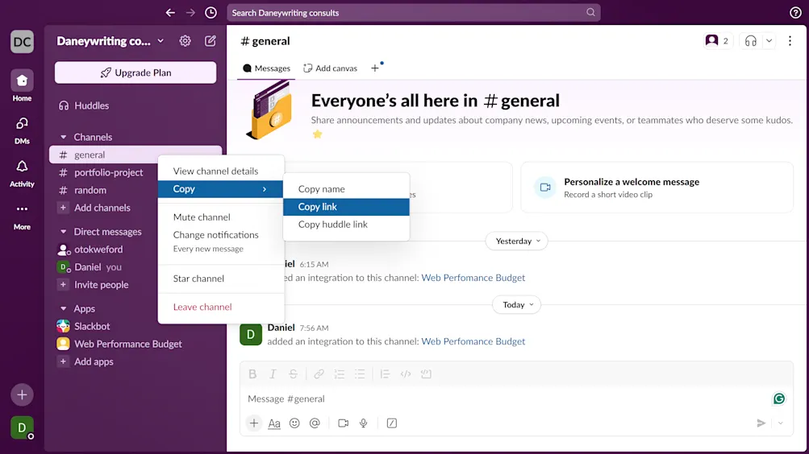Image resolution: width=809 pixels, height=454 pixels.
Task: Expand the Daneywriting workspace name dropdown
Action: [161, 41]
